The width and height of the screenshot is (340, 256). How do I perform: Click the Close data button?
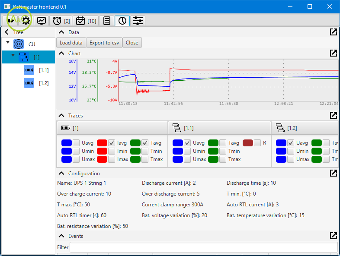(x=132, y=43)
